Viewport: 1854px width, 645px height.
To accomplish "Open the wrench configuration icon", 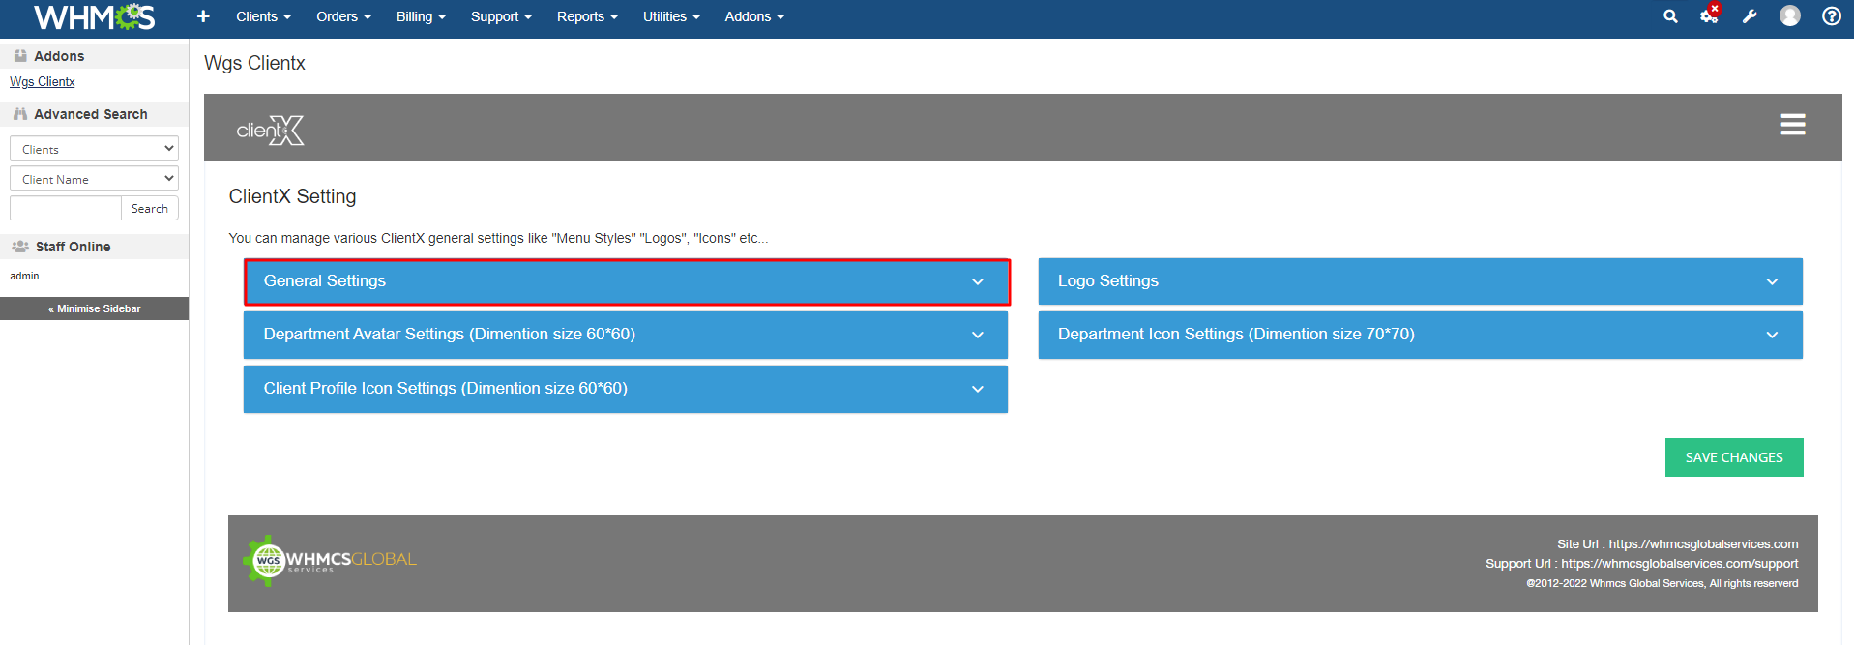I will tap(1750, 16).
